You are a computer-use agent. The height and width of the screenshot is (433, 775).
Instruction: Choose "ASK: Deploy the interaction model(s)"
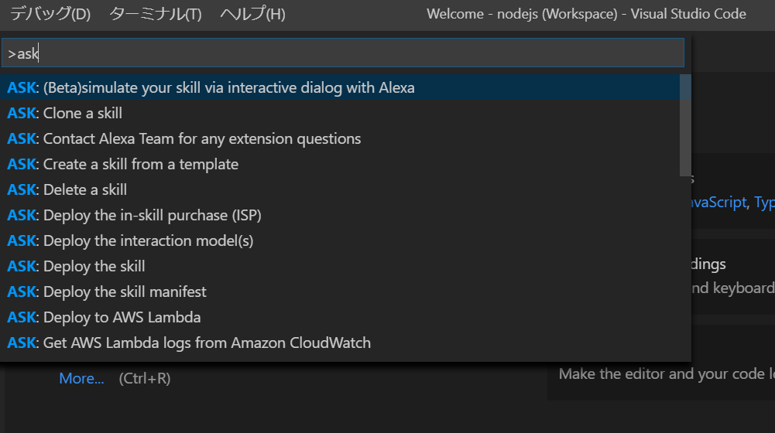point(131,240)
